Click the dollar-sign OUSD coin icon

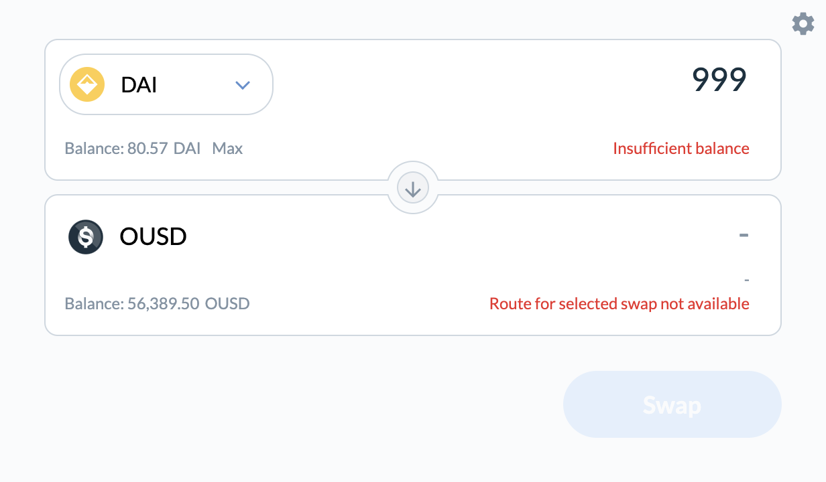86,236
